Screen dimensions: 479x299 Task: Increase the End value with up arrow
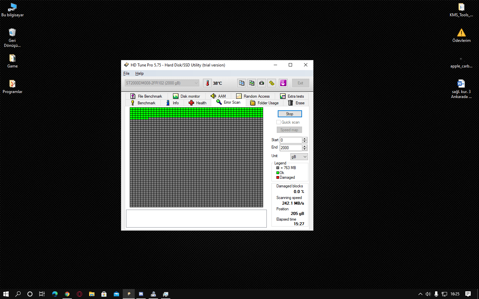click(305, 146)
